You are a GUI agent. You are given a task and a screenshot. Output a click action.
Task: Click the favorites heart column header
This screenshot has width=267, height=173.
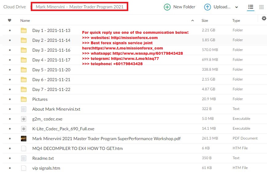[10, 20]
